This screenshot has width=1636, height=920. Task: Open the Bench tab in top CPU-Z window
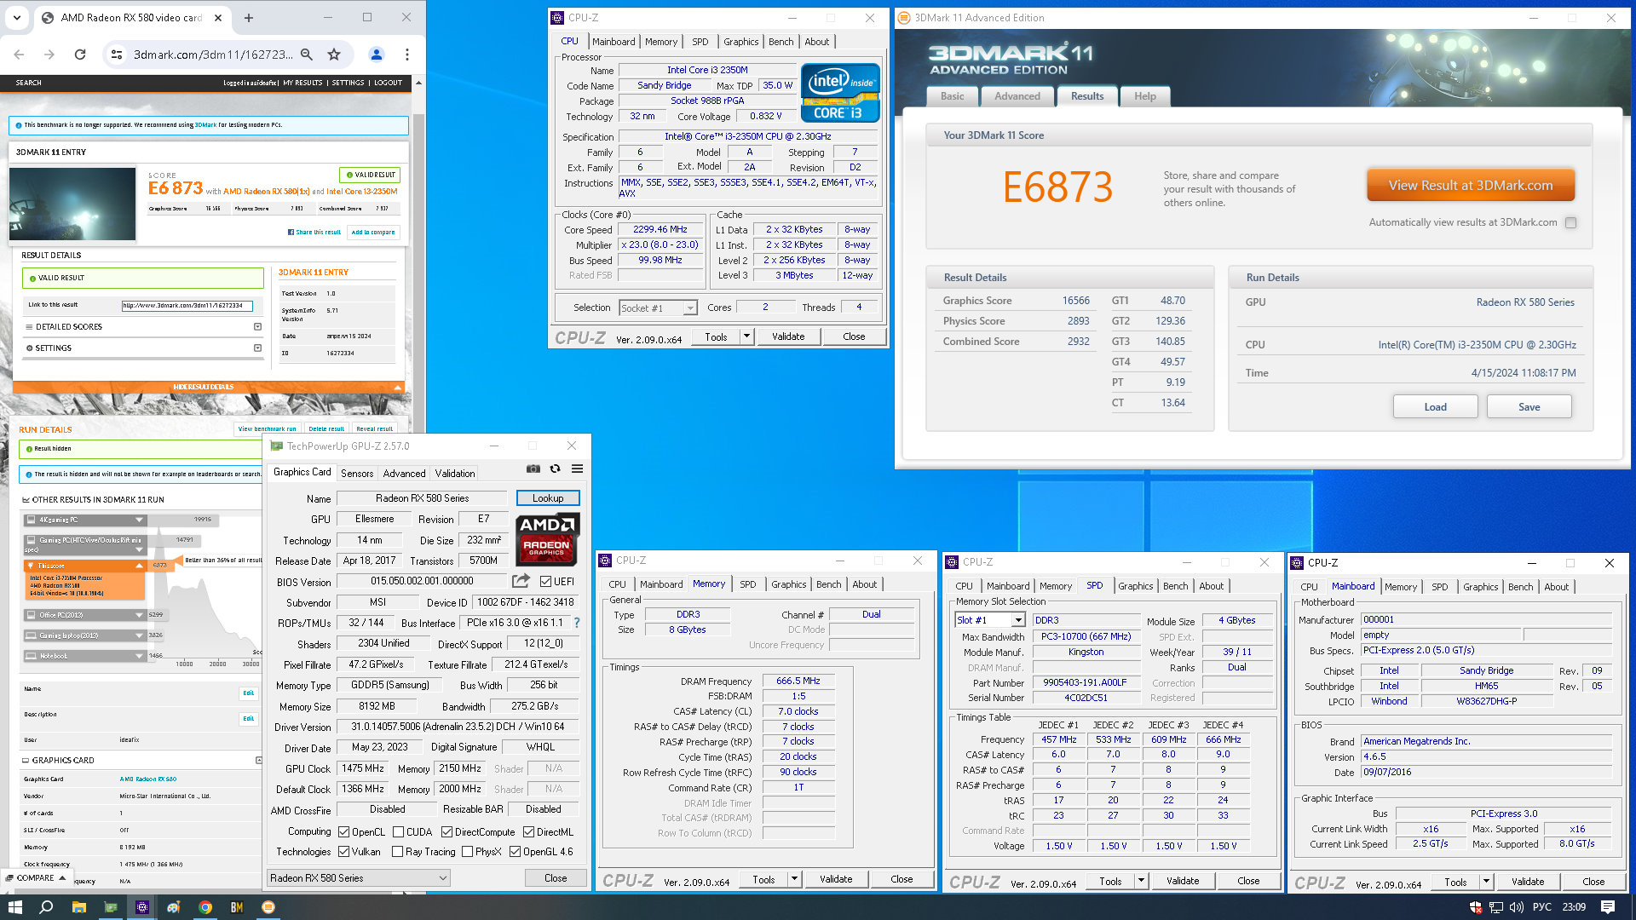point(781,42)
